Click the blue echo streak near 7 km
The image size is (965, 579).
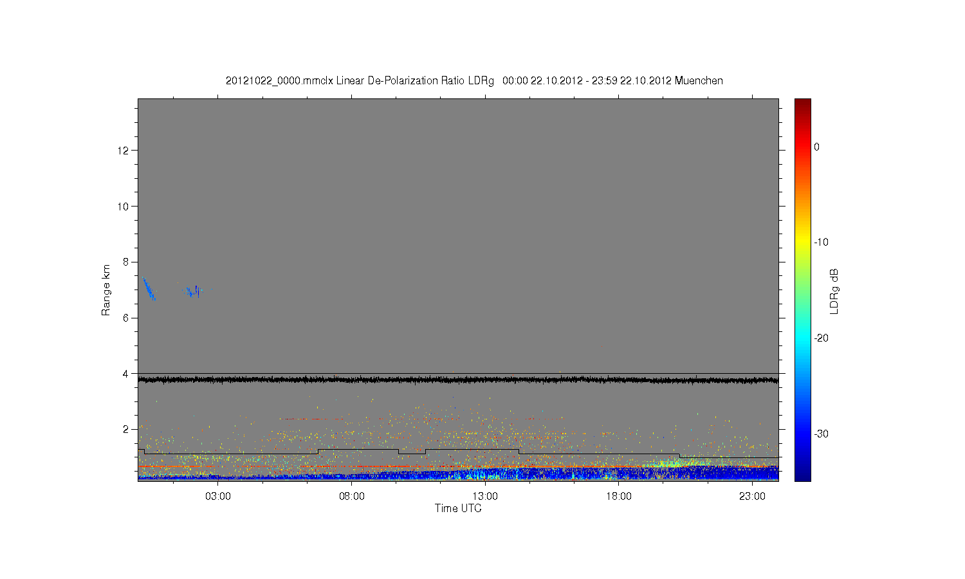[149, 289]
